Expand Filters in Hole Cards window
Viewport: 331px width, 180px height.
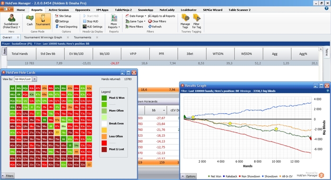pos(8,176)
